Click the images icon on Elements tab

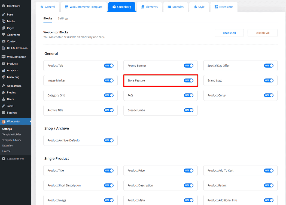pos(143,7)
